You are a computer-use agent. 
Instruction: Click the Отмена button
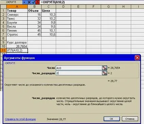pos(130,119)
